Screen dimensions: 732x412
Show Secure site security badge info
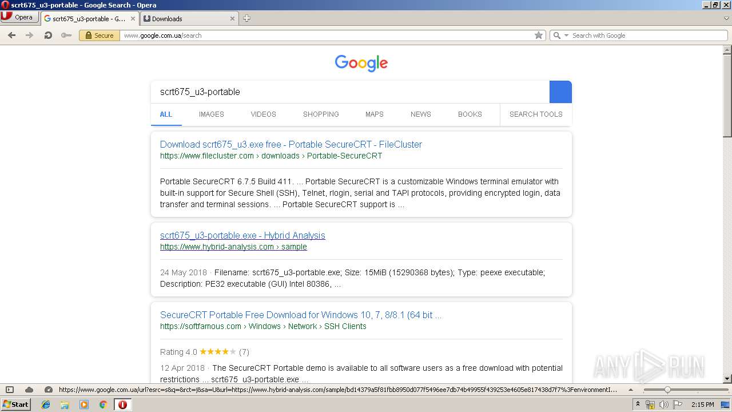tap(100, 35)
